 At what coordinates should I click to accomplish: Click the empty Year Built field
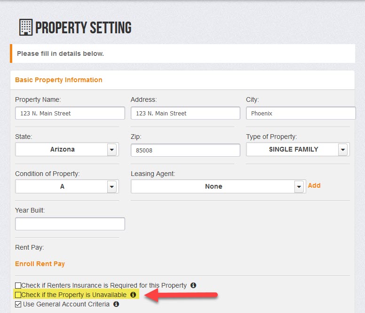click(70, 224)
